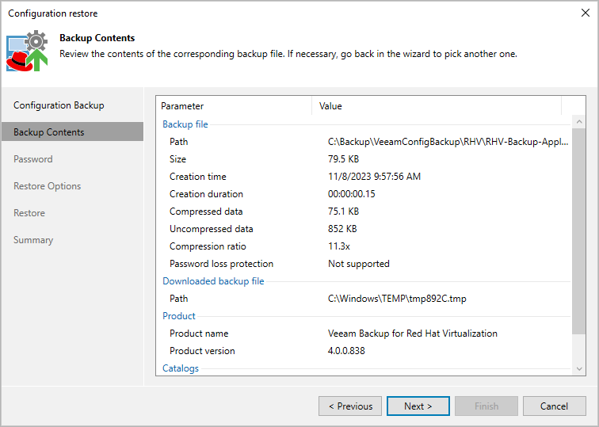Select the Compressed data parameter
Viewport: 599px width, 427px height.
click(206, 212)
